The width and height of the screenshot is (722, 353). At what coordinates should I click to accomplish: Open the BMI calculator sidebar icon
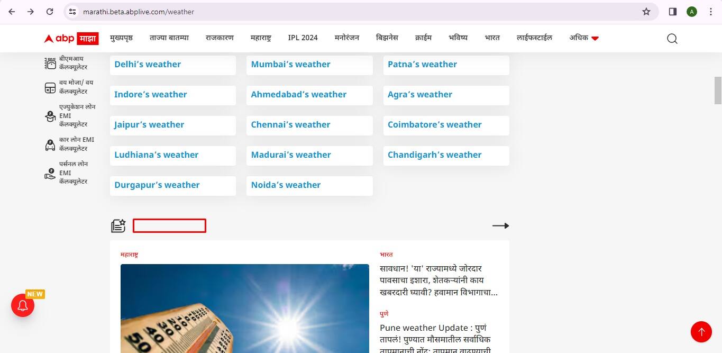[50, 64]
